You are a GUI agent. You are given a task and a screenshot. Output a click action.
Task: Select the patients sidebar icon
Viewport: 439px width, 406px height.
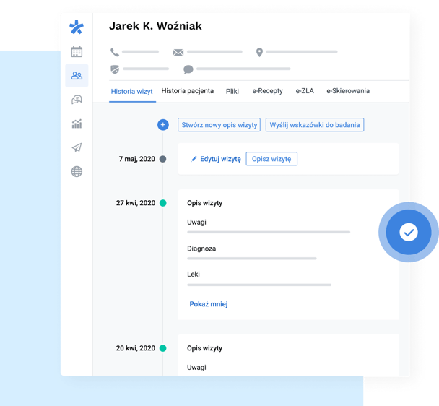pyautogui.click(x=77, y=76)
